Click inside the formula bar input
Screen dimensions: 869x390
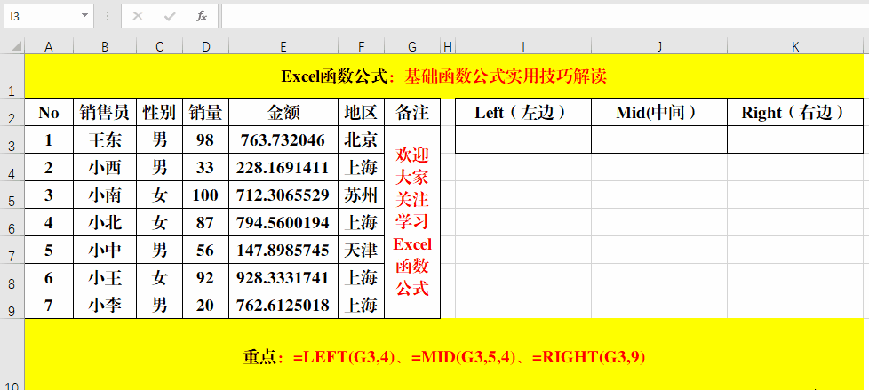pyautogui.click(x=545, y=16)
